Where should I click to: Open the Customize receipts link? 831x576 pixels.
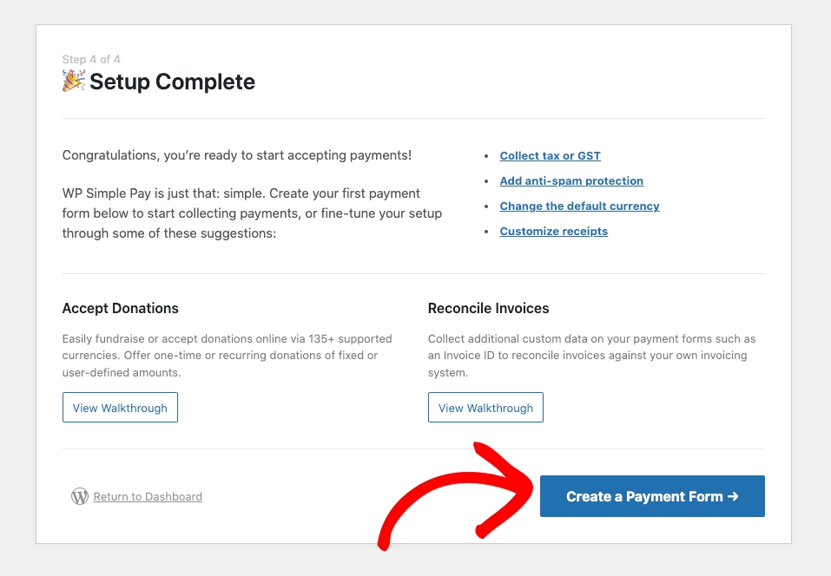(x=553, y=232)
